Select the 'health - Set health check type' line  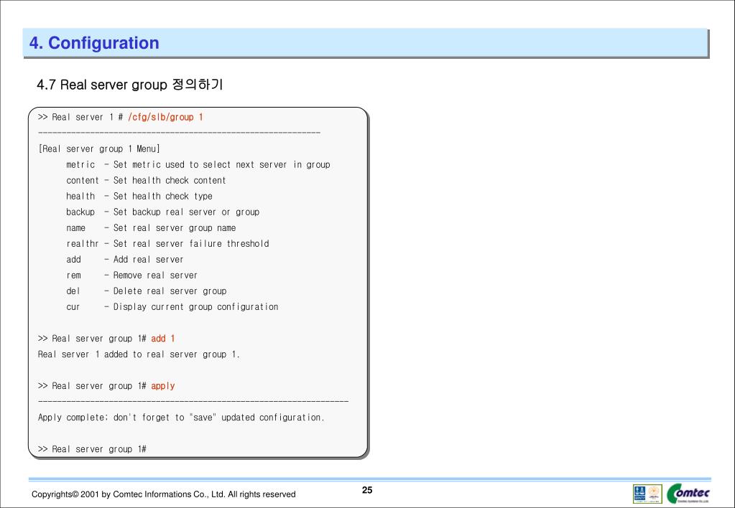click(139, 196)
